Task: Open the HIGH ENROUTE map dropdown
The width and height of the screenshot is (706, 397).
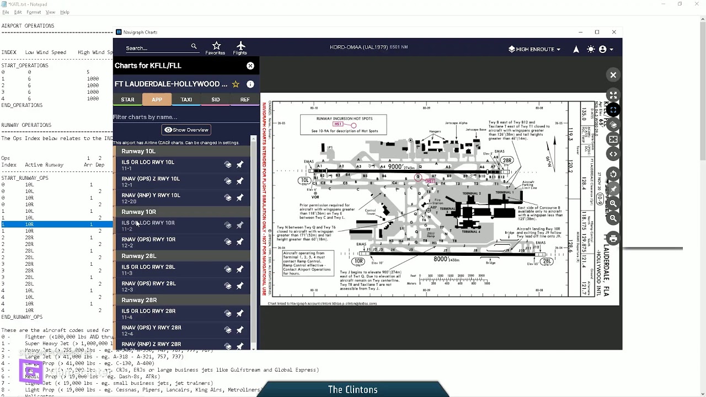Action: point(534,49)
